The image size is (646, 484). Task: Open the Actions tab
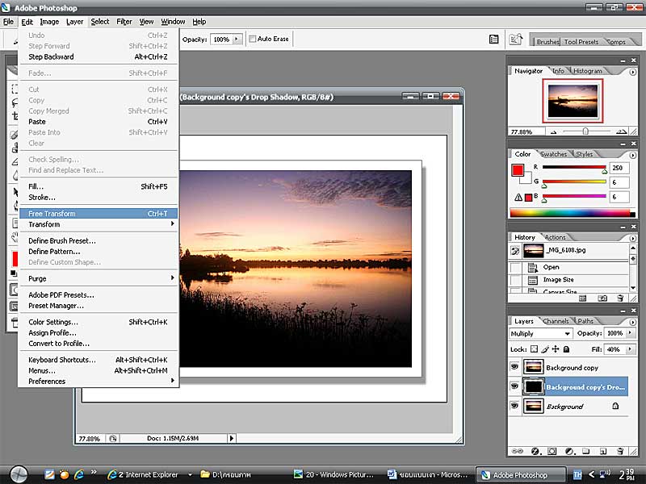(x=555, y=237)
